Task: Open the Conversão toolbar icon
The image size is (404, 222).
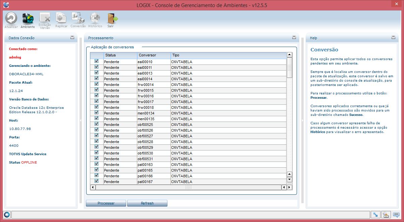Action: point(78,20)
